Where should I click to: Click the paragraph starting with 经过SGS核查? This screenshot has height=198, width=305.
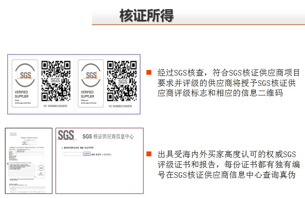coord(229,83)
